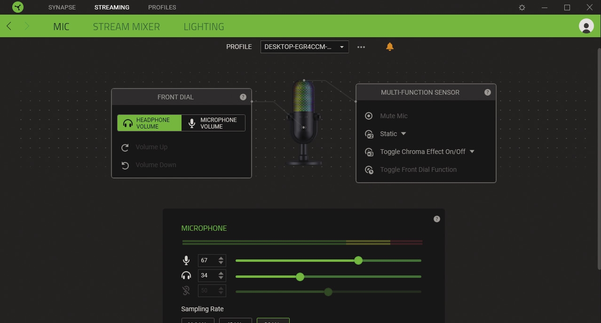Image resolution: width=601 pixels, height=323 pixels.
Task: Open the user account avatar
Action: tap(586, 26)
